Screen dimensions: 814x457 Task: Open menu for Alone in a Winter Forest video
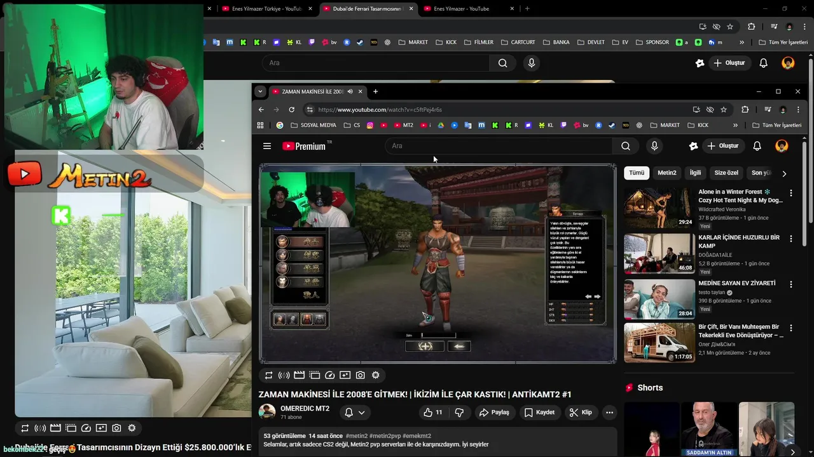(x=791, y=193)
